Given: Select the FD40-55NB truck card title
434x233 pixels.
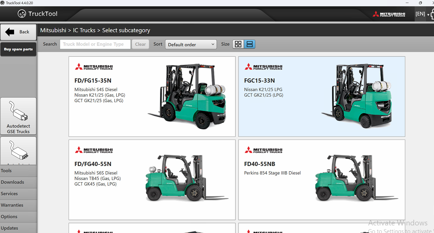Looking at the screenshot, I should 260,164.
